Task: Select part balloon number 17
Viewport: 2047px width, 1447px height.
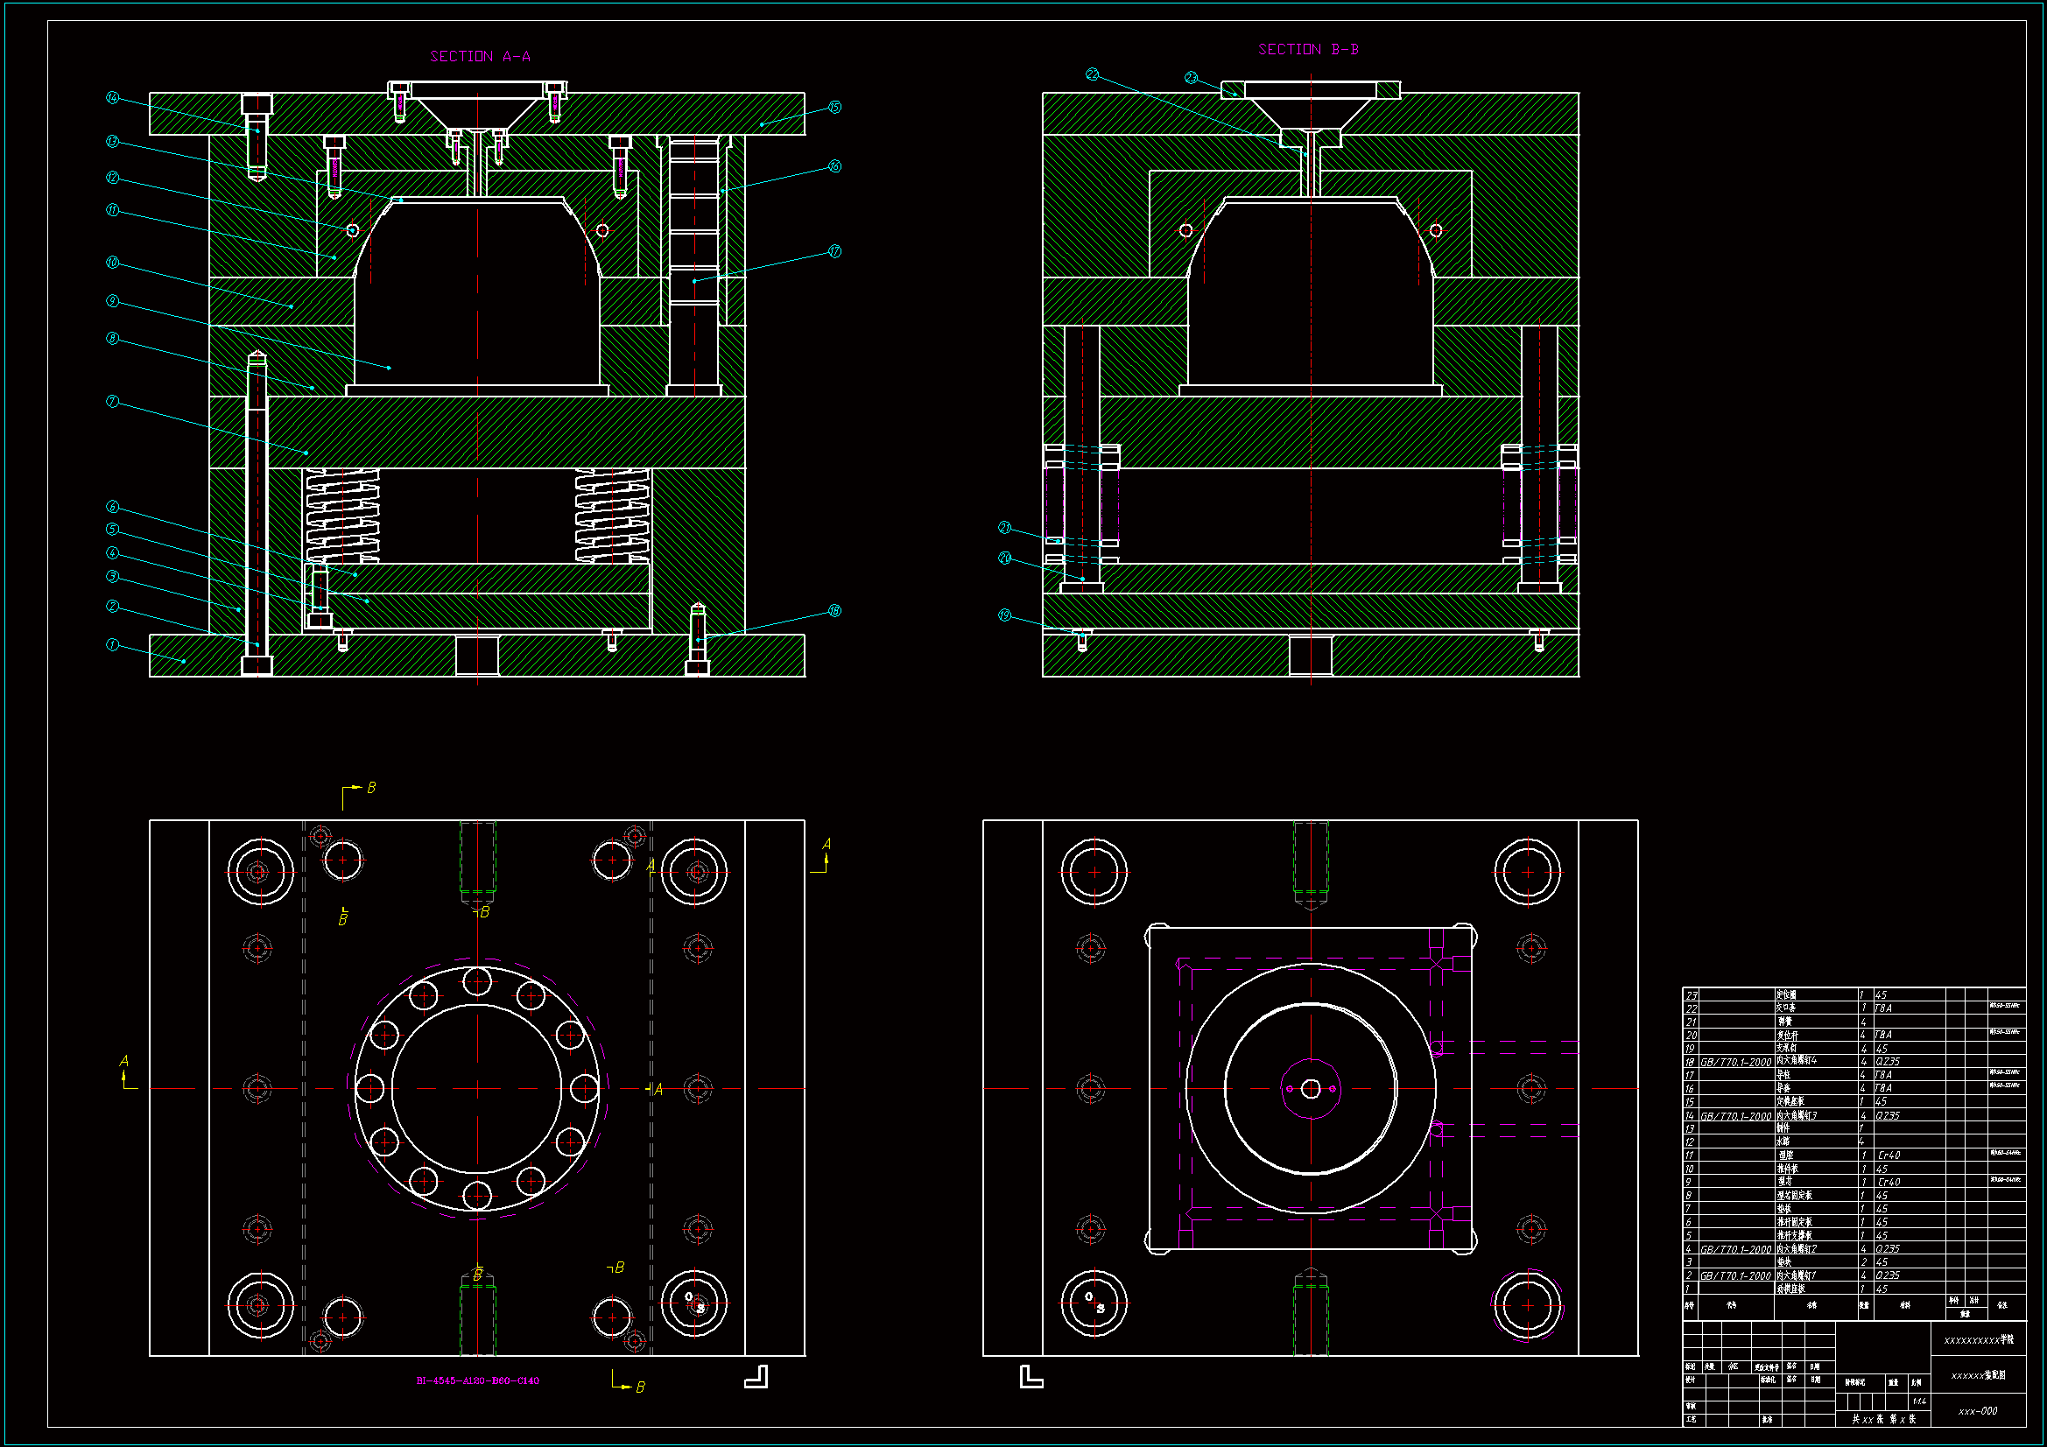Action: coord(834,251)
